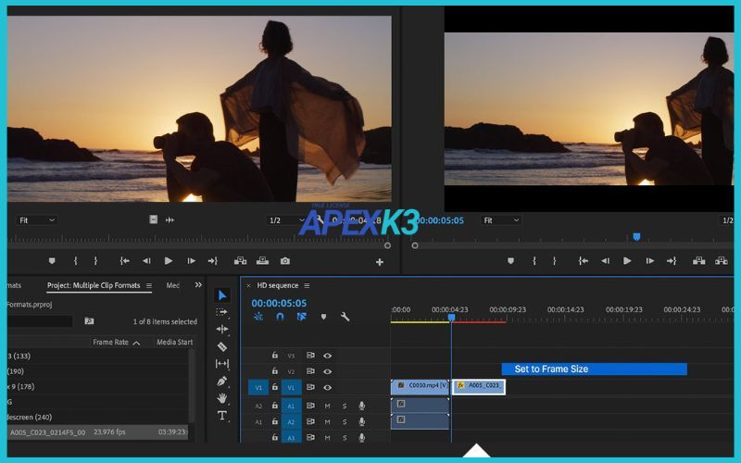This screenshot has height=463, width=741.
Task: Go to Out point in Source monitor
Action: [x=213, y=261]
